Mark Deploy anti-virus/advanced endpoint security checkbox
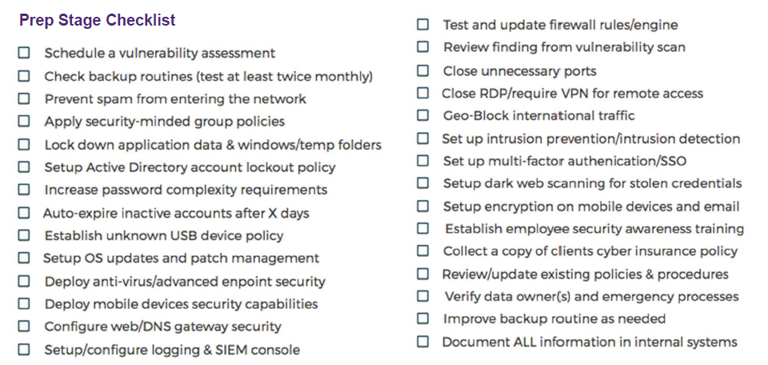Screen dimensions: 768x365 point(24,282)
